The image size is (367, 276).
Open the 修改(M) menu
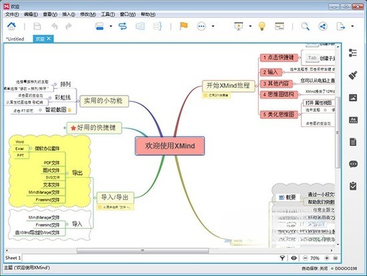[88, 14]
